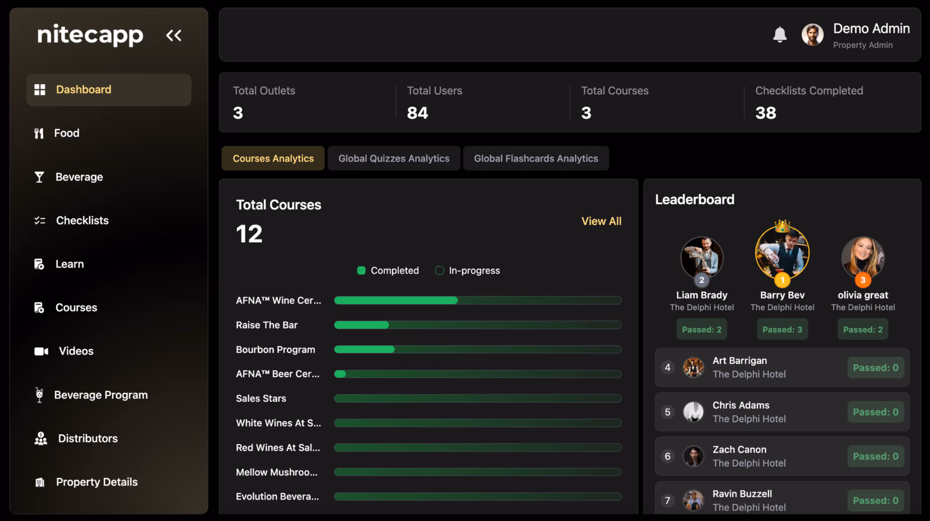
Task: Click View All courses link
Action: tap(601, 221)
